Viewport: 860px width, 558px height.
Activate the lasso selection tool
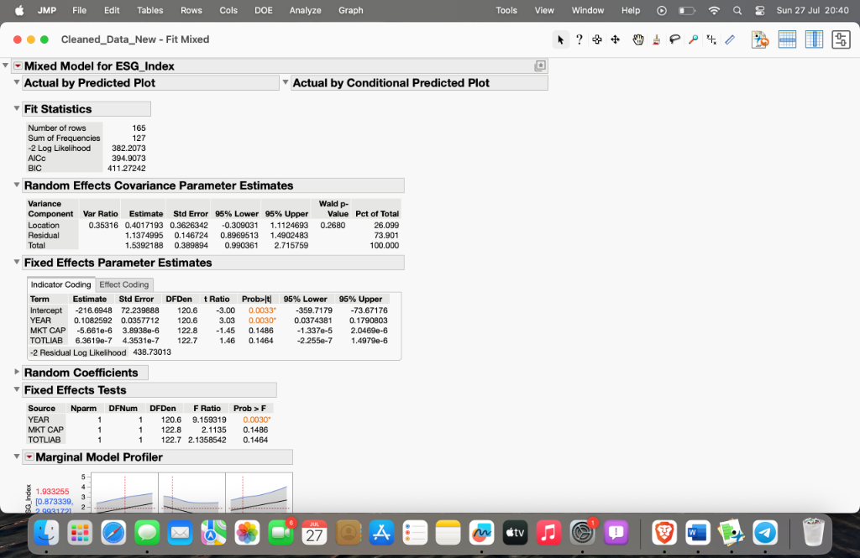[674, 39]
